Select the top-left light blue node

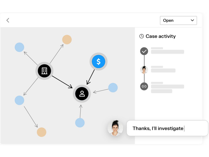(19, 47)
